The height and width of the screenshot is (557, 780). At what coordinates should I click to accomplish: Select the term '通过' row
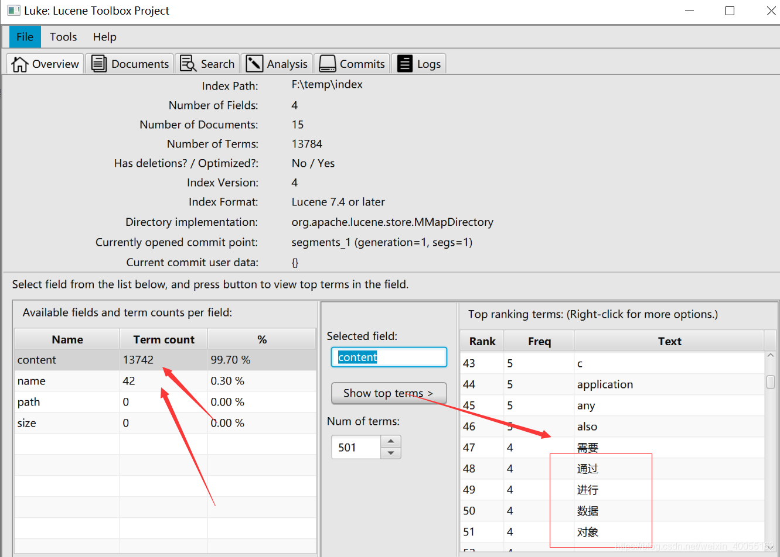pos(612,469)
